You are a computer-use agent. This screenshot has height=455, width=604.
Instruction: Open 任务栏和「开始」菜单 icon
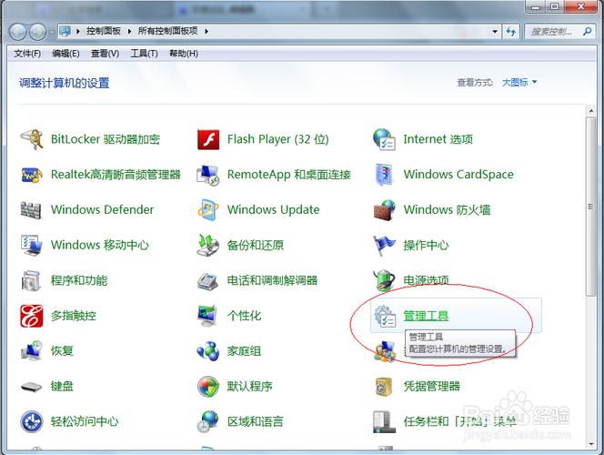(384, 422)
